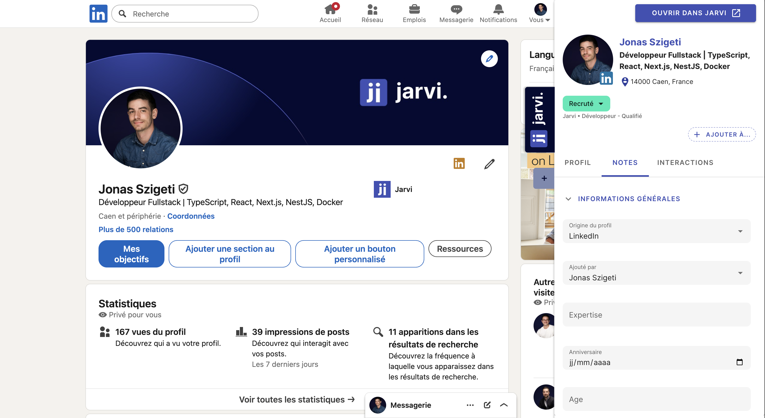Click compose message icon in Messagerie bar
The image size is (765, 418).
click(487, 405)
